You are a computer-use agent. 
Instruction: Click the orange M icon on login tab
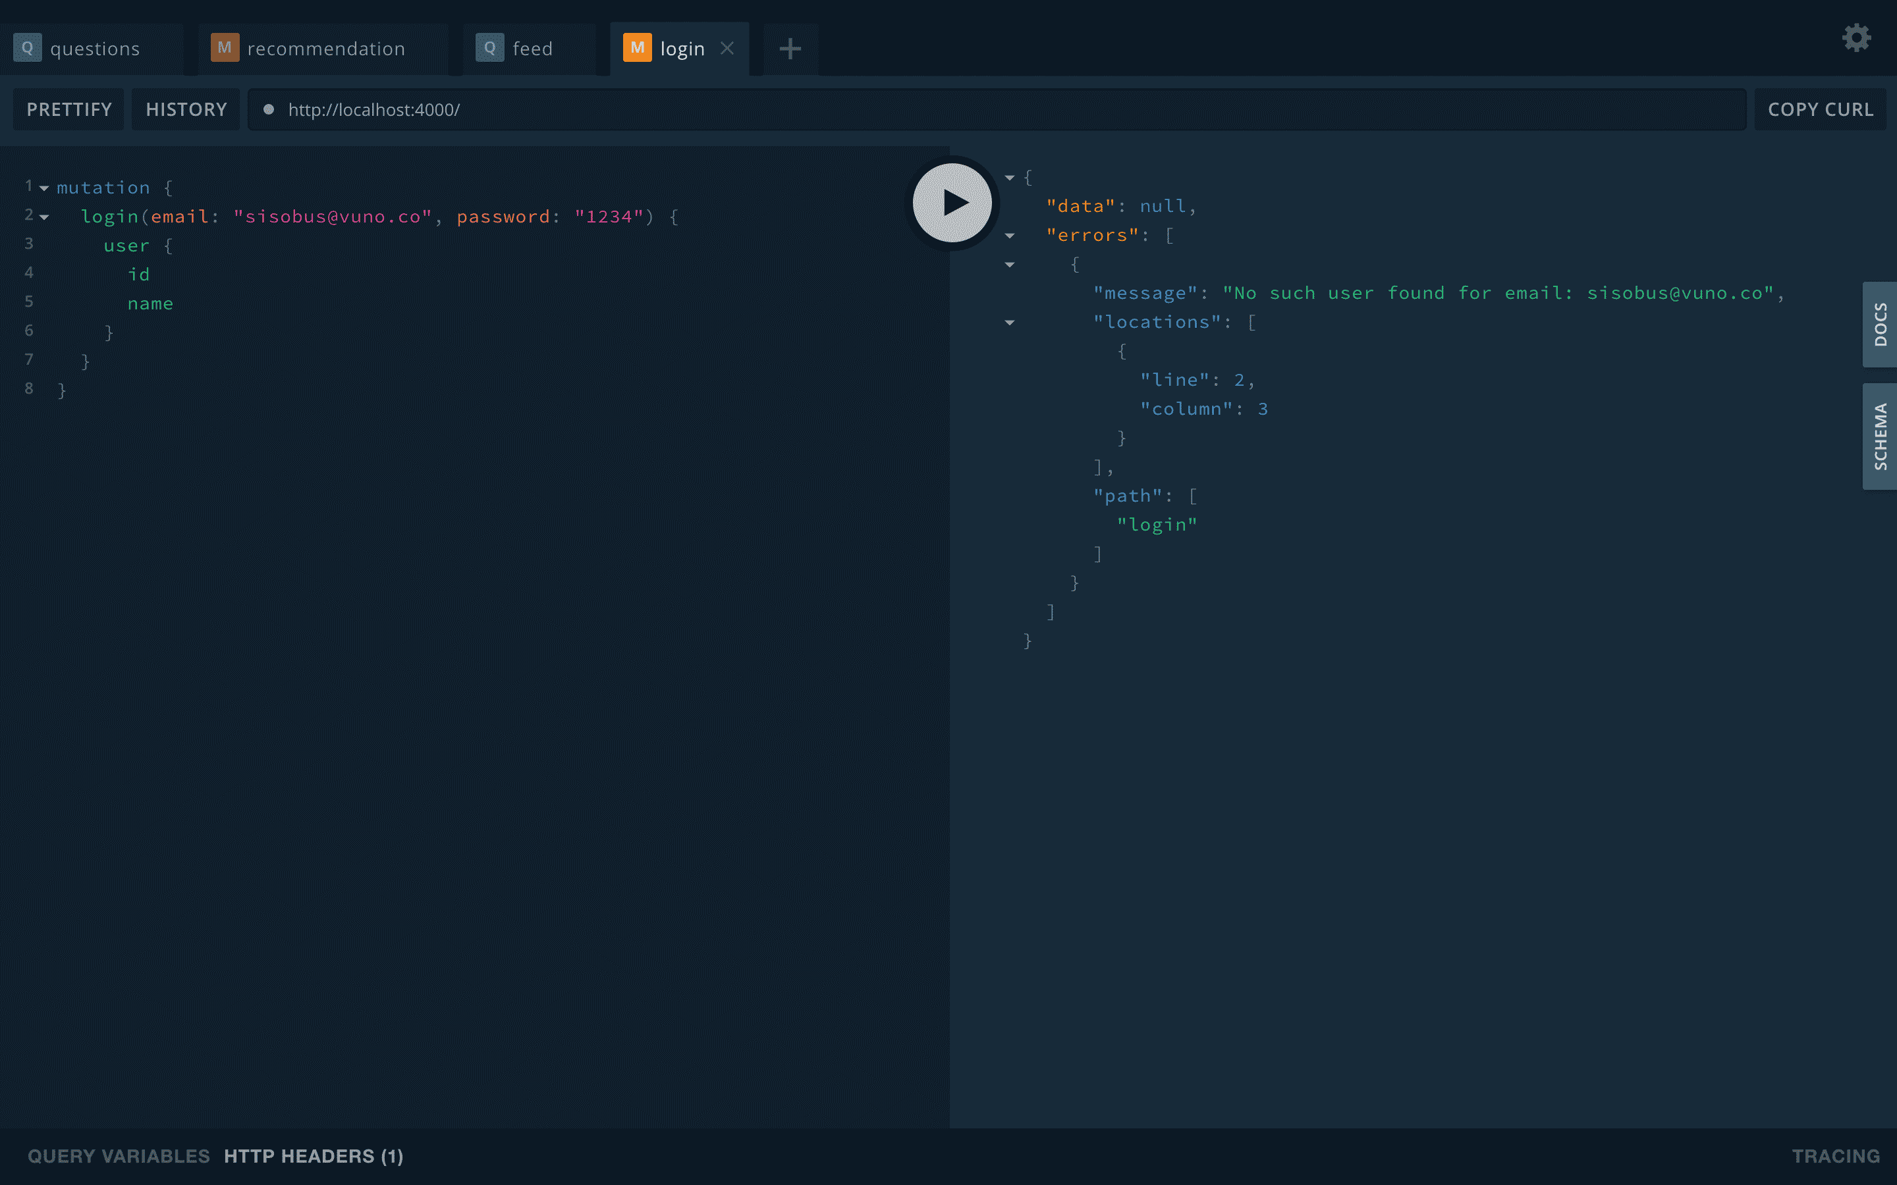pyautogui.click(x=638, y=48)
